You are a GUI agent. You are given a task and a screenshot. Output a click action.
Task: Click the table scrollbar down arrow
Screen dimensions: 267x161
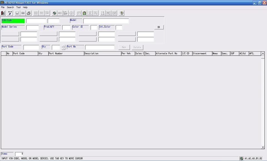click(263, 147)
